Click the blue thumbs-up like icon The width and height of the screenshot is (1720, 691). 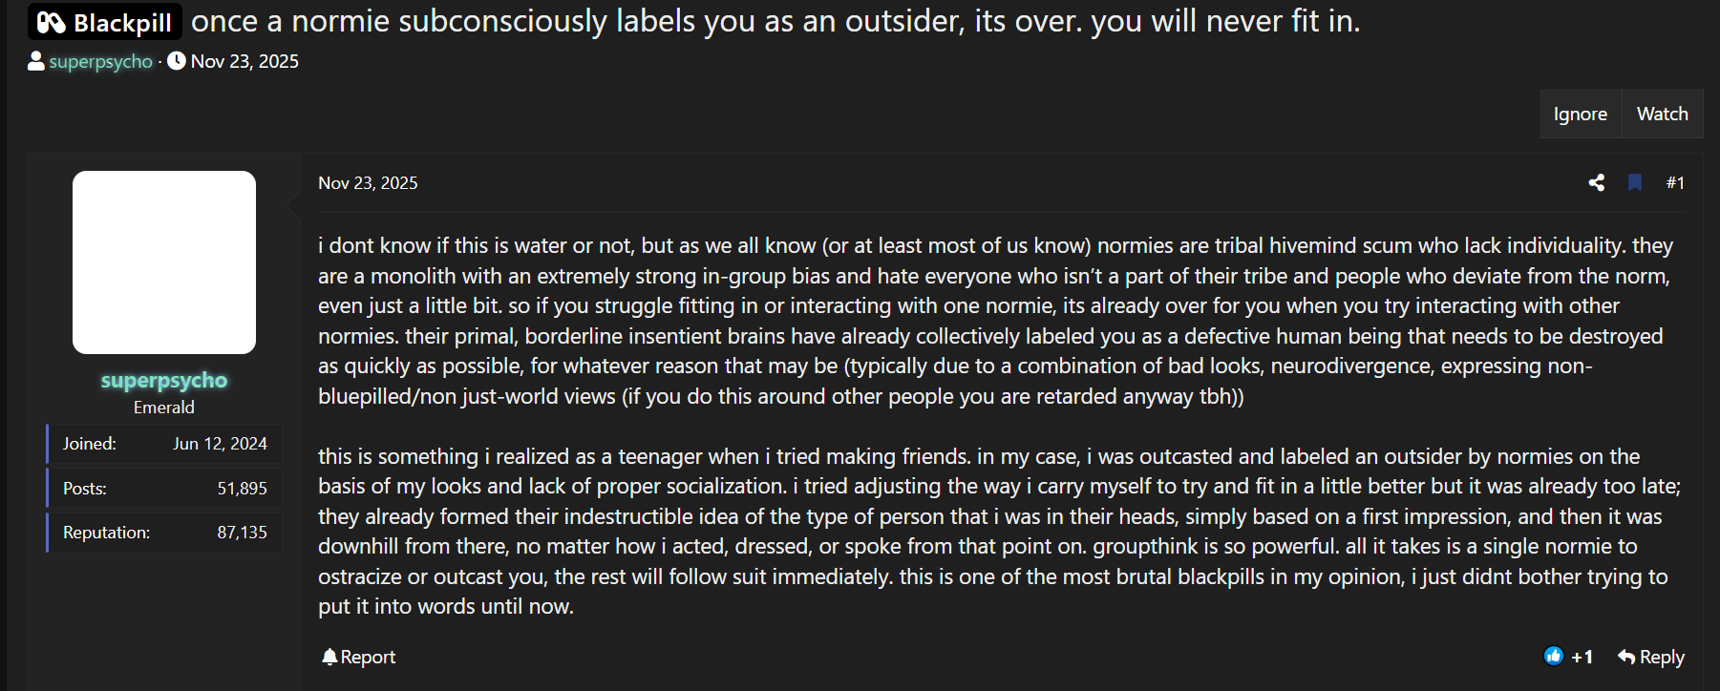(1554, 656)
